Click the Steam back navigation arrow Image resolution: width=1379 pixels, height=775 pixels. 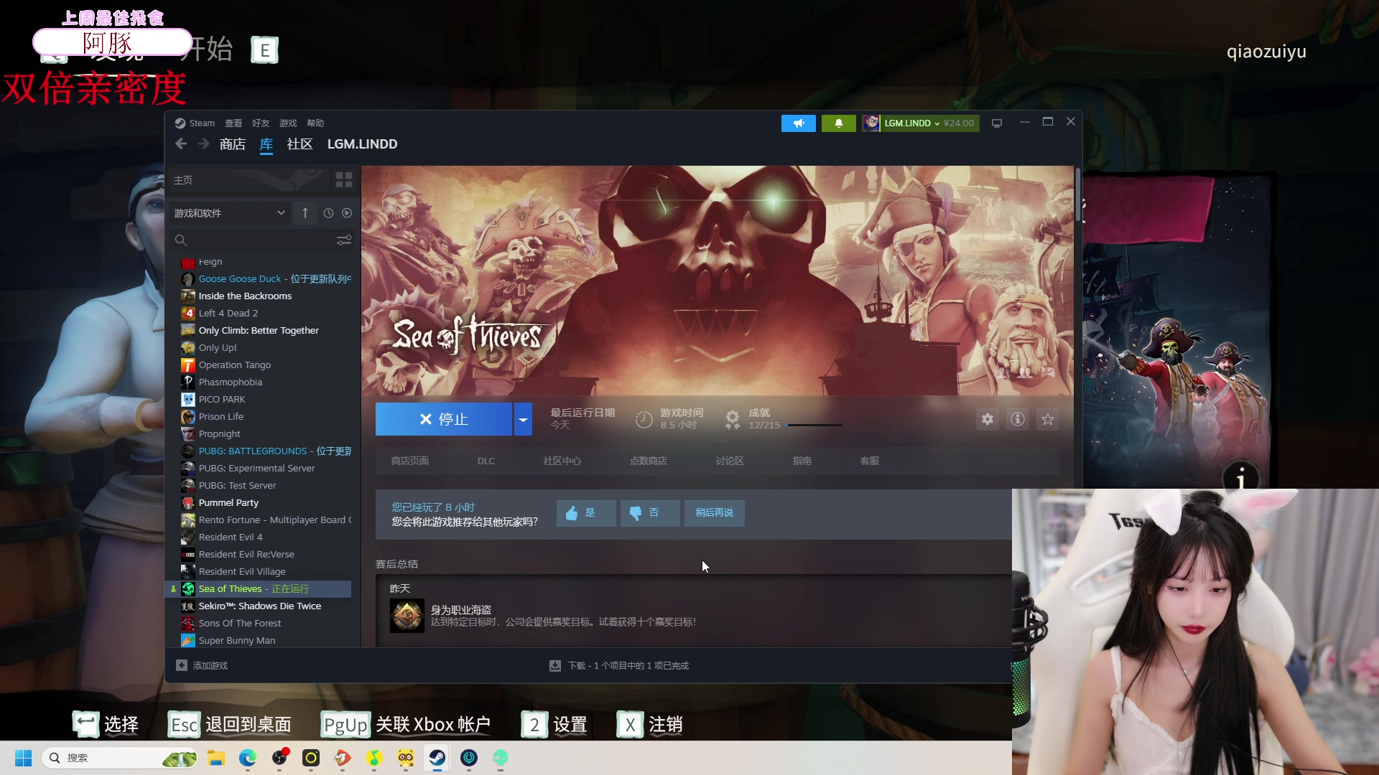point(181,144)
